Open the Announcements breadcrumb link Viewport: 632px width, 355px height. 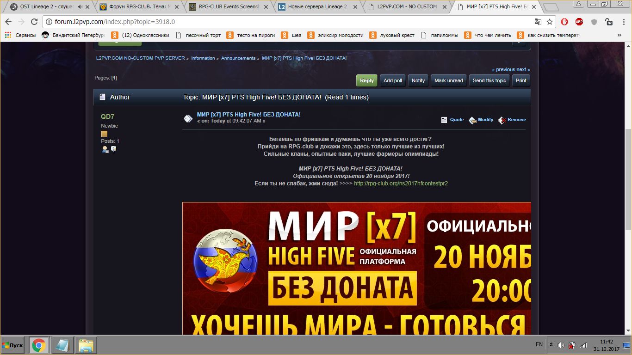238,58
